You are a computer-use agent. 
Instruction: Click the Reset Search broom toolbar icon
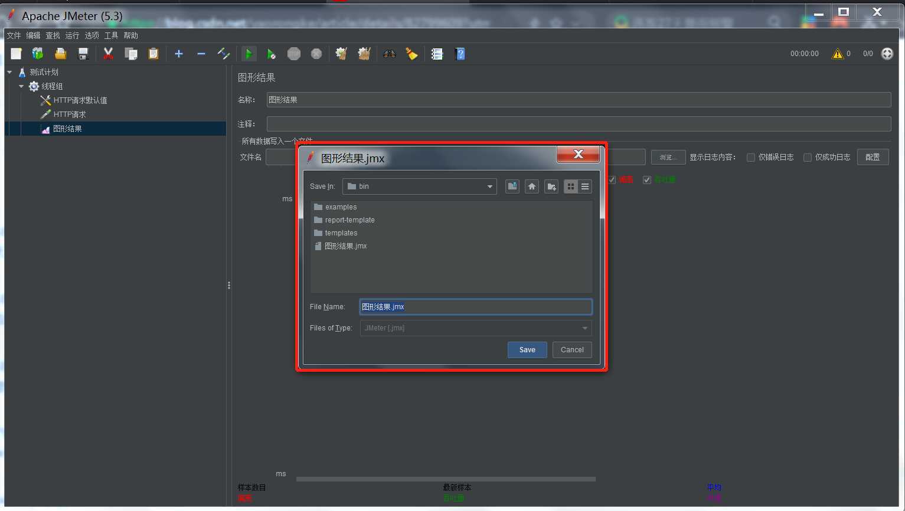pyautogui.click(x=411, y=54)
